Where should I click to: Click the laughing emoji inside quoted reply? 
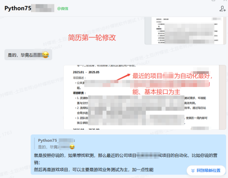pos(72,147)
